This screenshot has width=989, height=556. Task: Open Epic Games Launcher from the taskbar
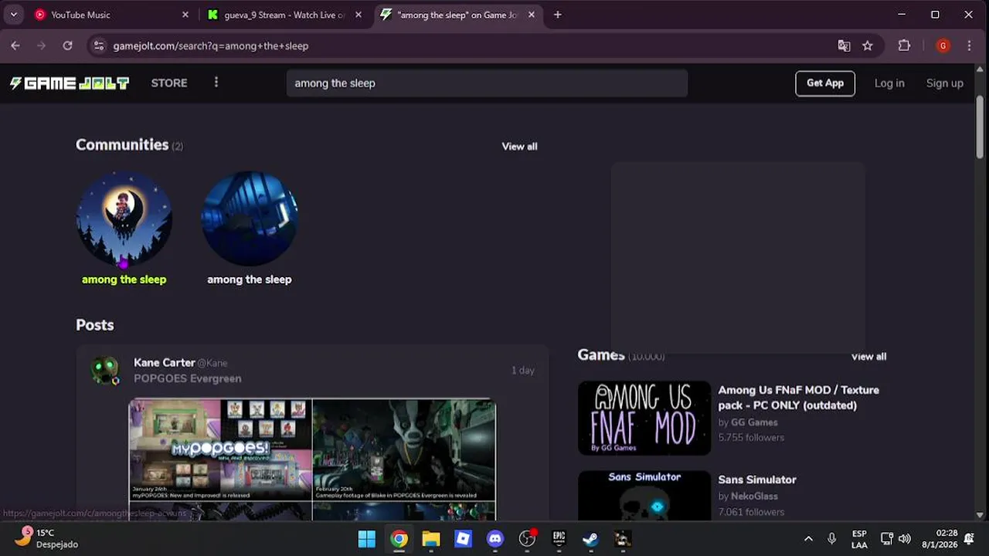pyautogui.click(x=559, y=538)
